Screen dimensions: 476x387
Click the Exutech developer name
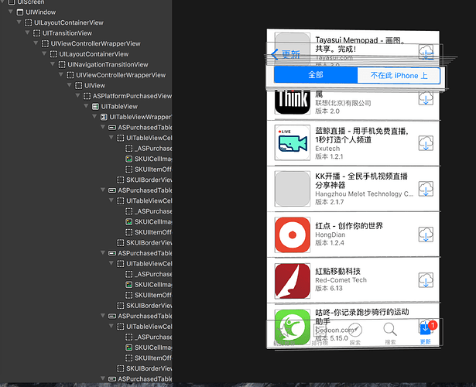(327, 149)
